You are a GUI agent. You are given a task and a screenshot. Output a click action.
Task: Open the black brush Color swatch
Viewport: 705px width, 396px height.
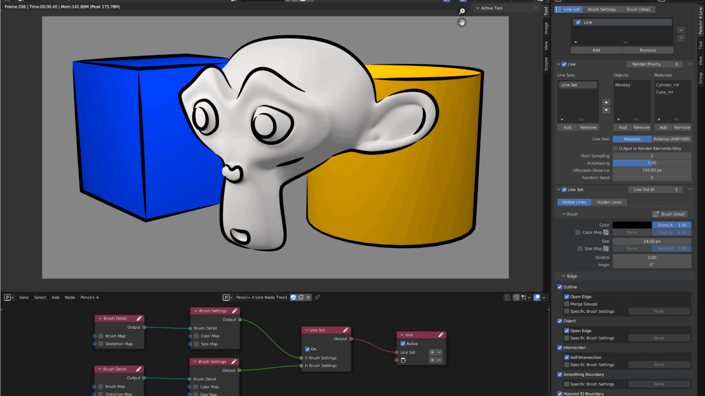(x=632, y=225)
